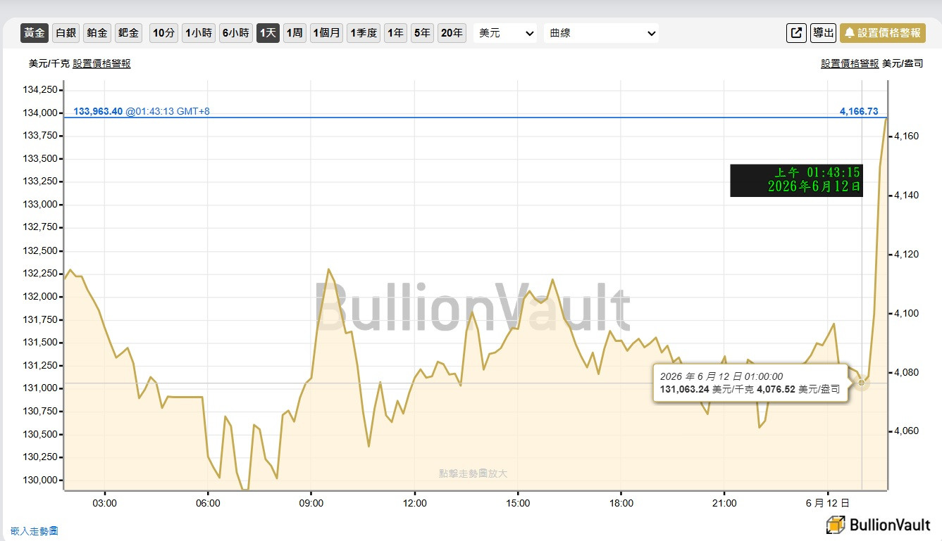Click the 03:00 x-axis label
The width and height of the screenshot is (942, 541).
pyautogui.click(x=104, y=503)
